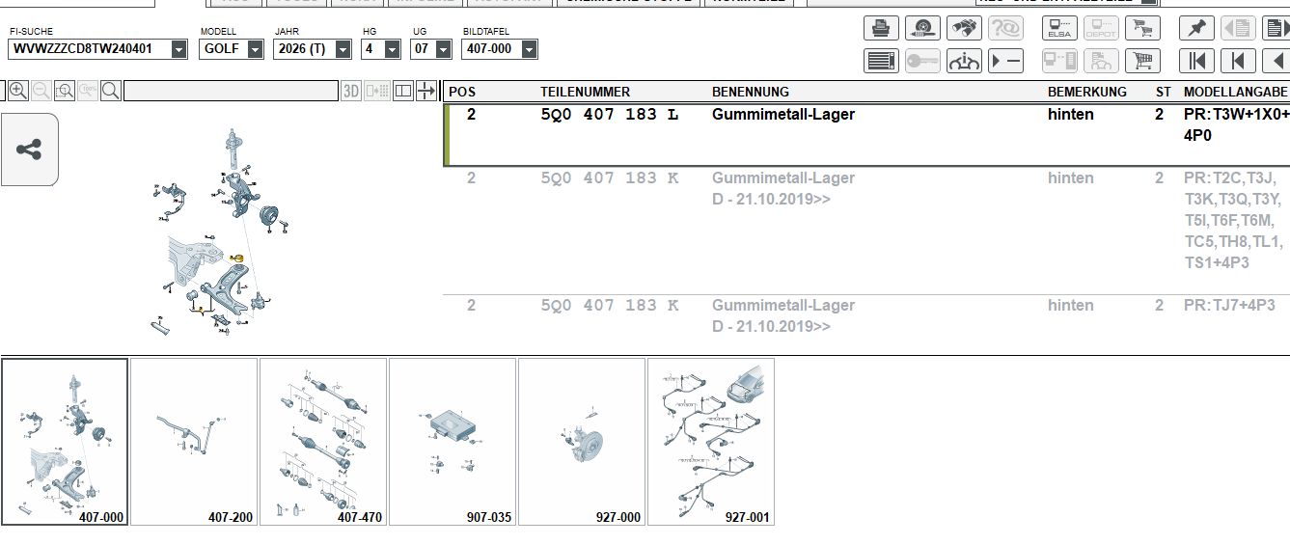Open the ELSA workshop information link
The image size is (1290, 545).
1059,29
